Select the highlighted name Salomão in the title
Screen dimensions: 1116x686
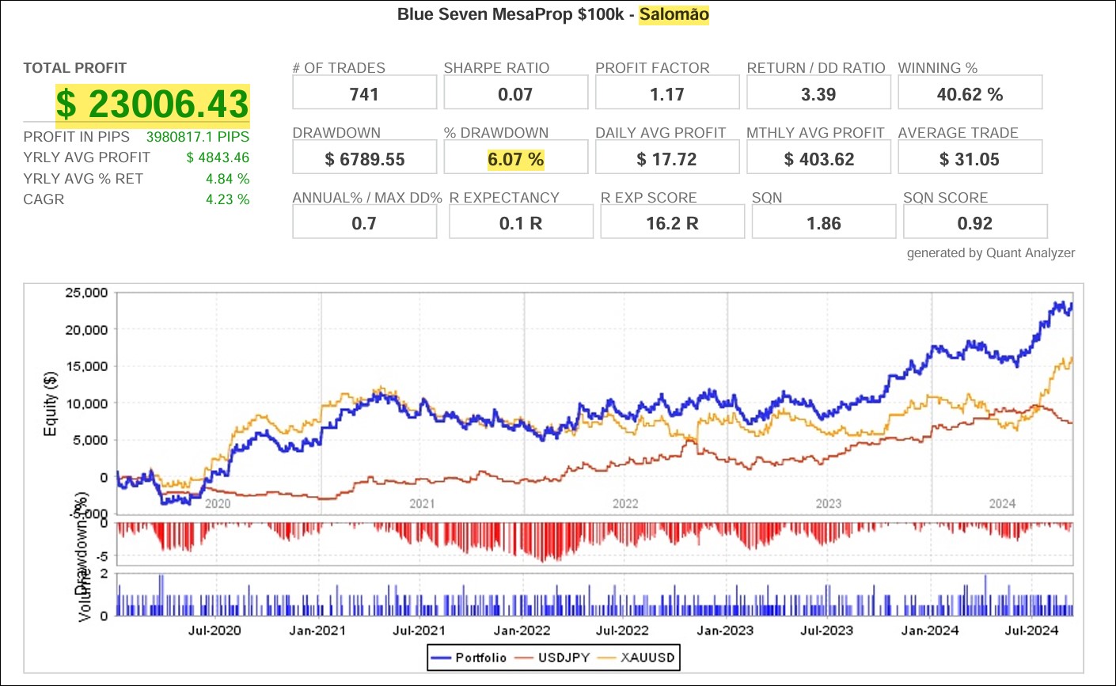click(x=674, y=14)
